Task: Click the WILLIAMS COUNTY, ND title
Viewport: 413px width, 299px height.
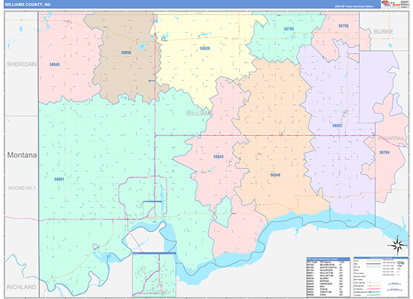Action: pyautogui.click(x=28, y=5)
